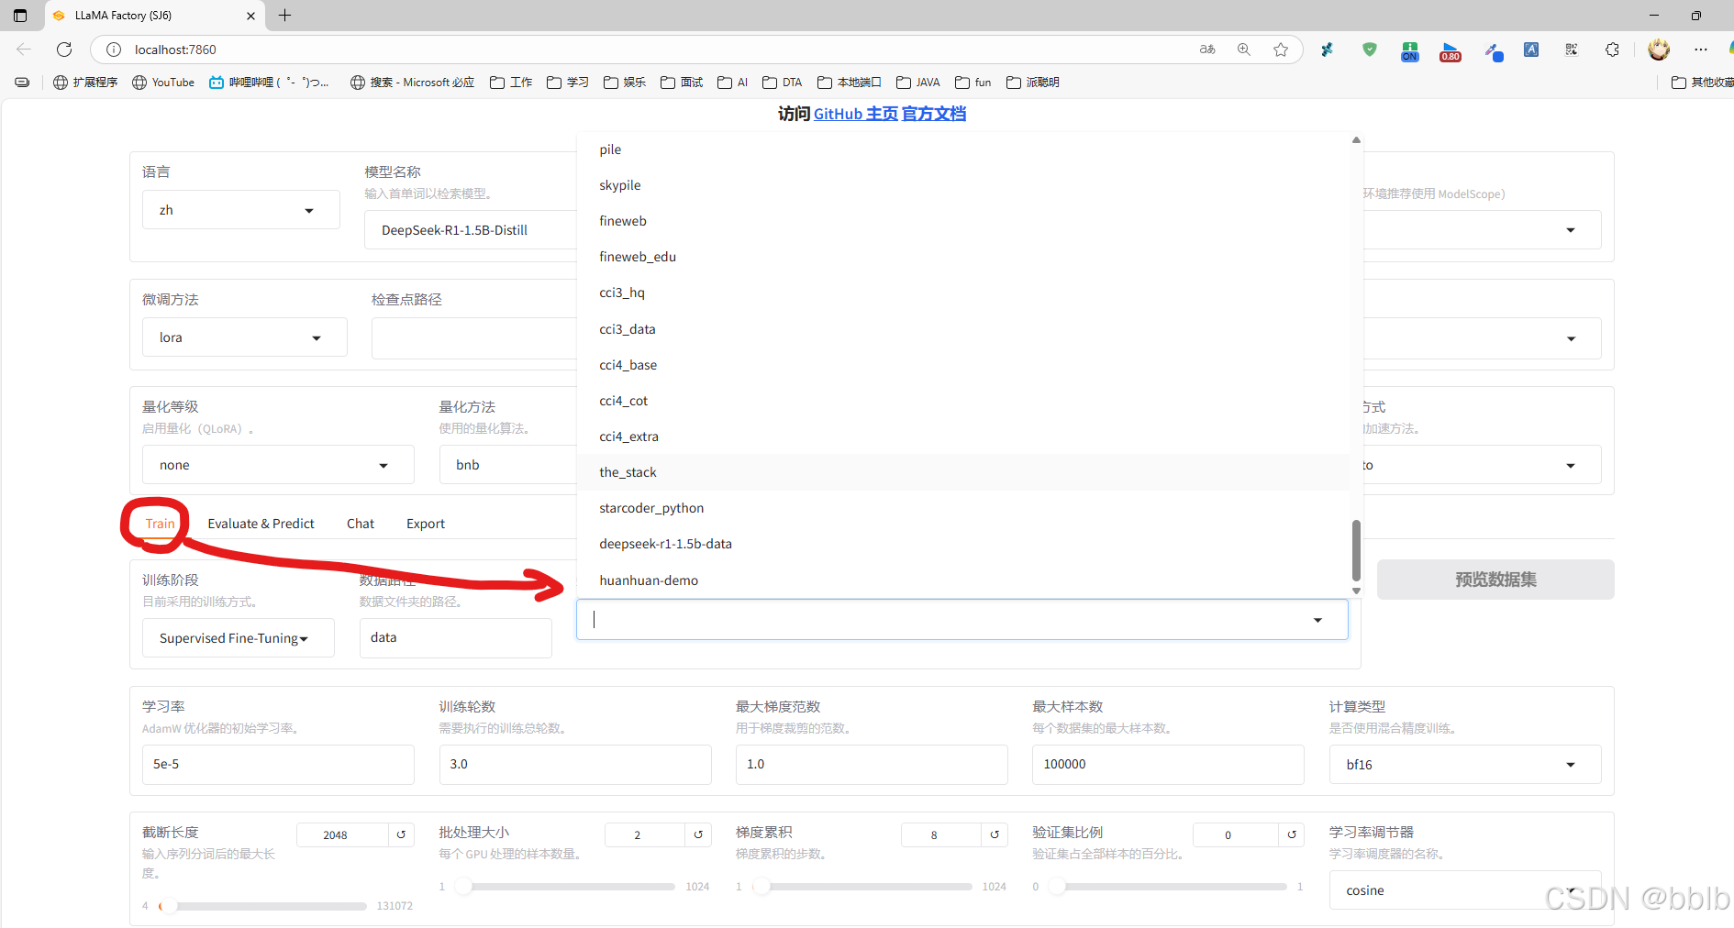Screen dimensions: 1734x928
Task: Click the 学习率 5e-5 input field
Action: click(x=278, y=765)
